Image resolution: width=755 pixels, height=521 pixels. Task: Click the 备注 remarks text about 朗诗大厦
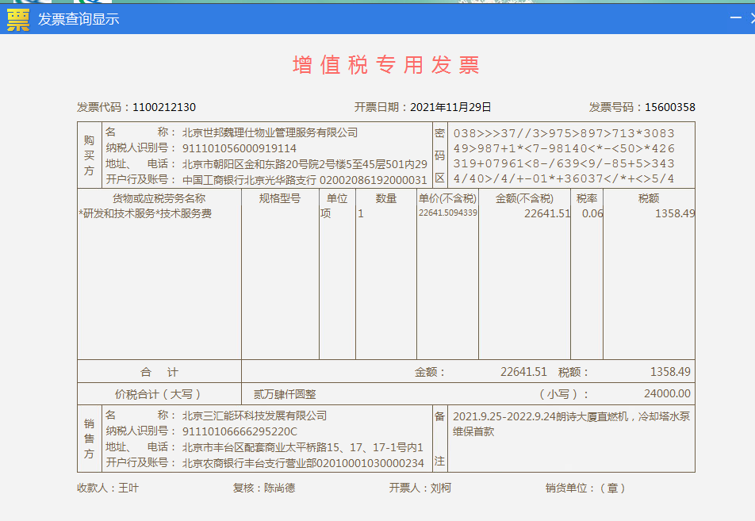570,423
